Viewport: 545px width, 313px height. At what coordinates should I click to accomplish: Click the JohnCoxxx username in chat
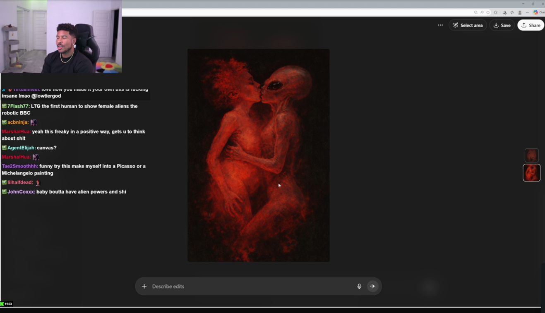click(x=21, y=192)
